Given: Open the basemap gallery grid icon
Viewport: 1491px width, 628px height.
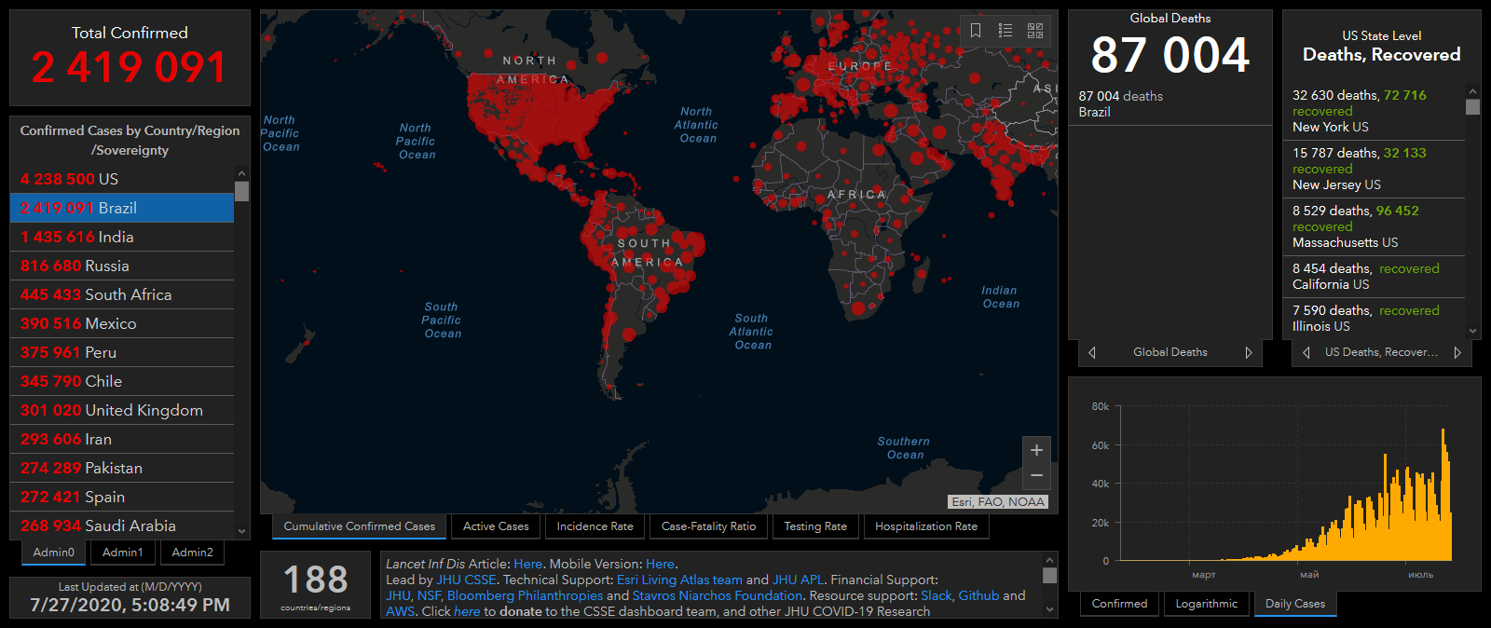Looking at the screenshot, I should pyautogui.click(x=1035, y=31).
